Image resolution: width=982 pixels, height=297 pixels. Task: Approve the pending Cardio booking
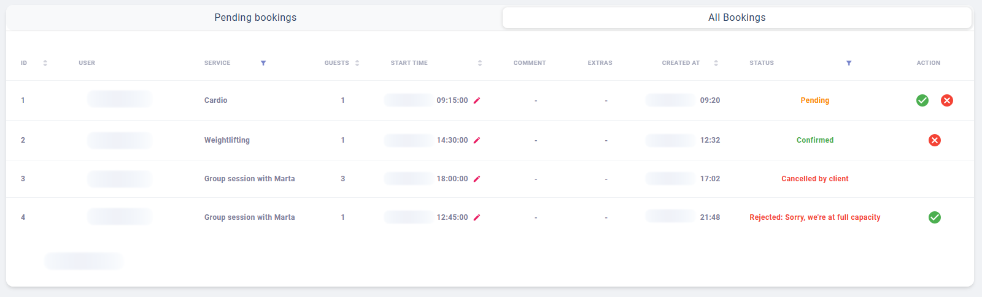(922, 100)
